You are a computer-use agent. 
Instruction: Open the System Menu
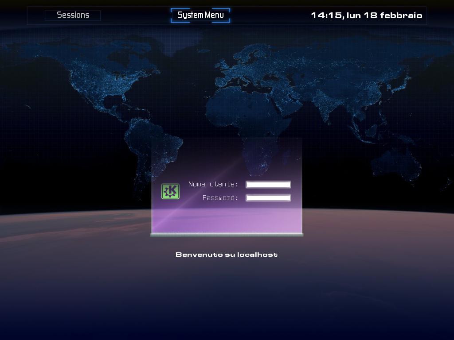tap(200, 15)
